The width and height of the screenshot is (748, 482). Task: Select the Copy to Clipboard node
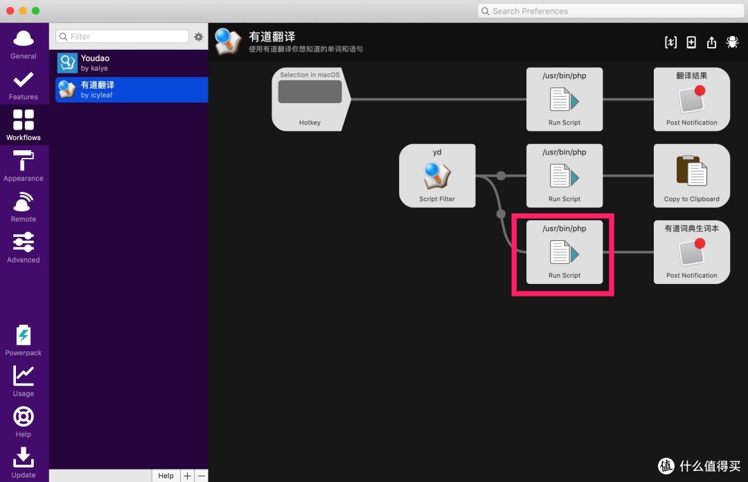692,176
